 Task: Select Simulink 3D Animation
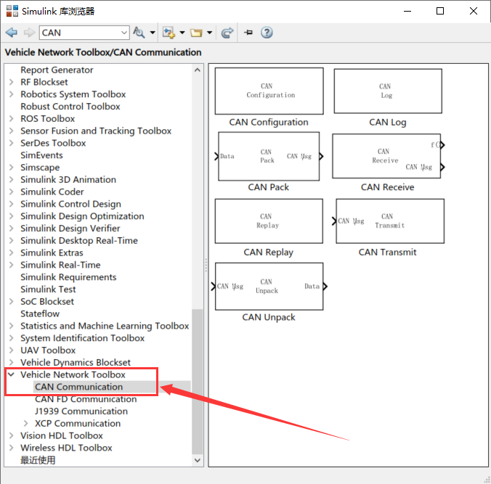pos(68,179)
